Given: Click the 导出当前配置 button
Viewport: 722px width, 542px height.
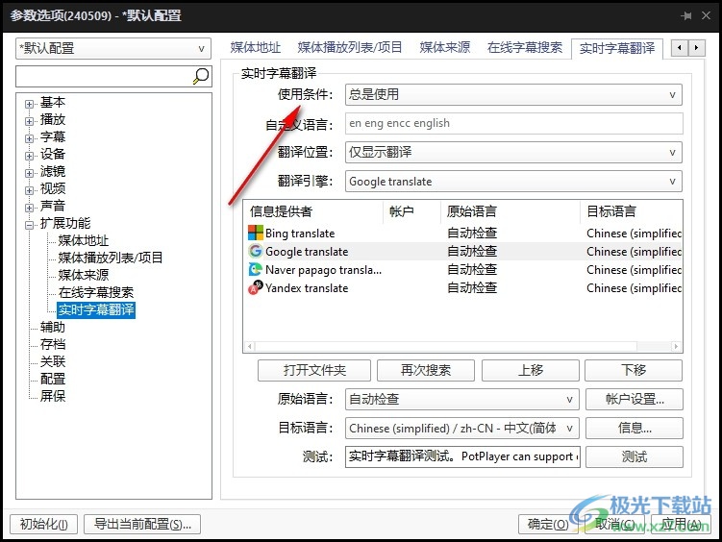Looking at the screenshot, I should click(142, 524).
